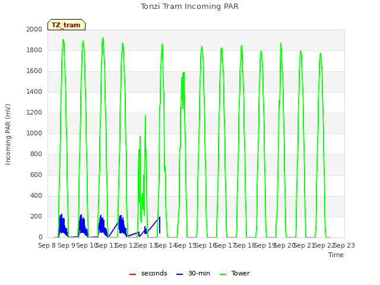Click the 1800 y-axis tick label

(x=34, y=50)
